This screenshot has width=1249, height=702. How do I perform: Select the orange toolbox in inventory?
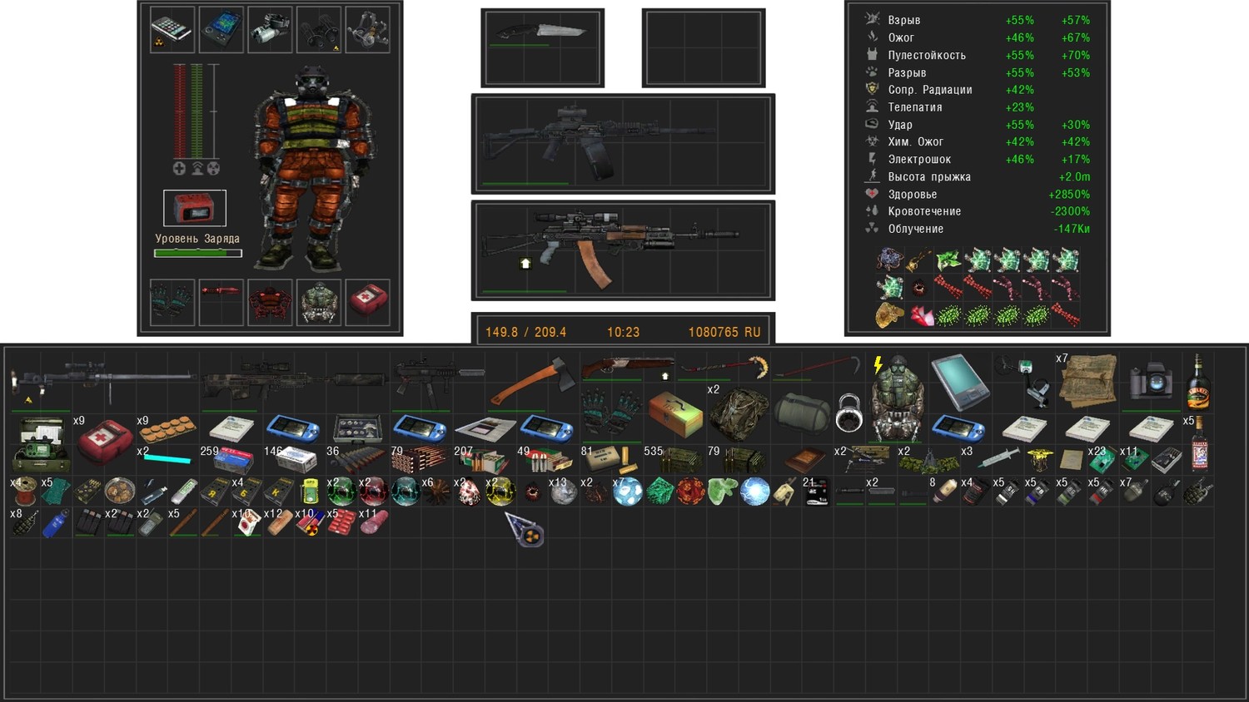coord(675,413)
